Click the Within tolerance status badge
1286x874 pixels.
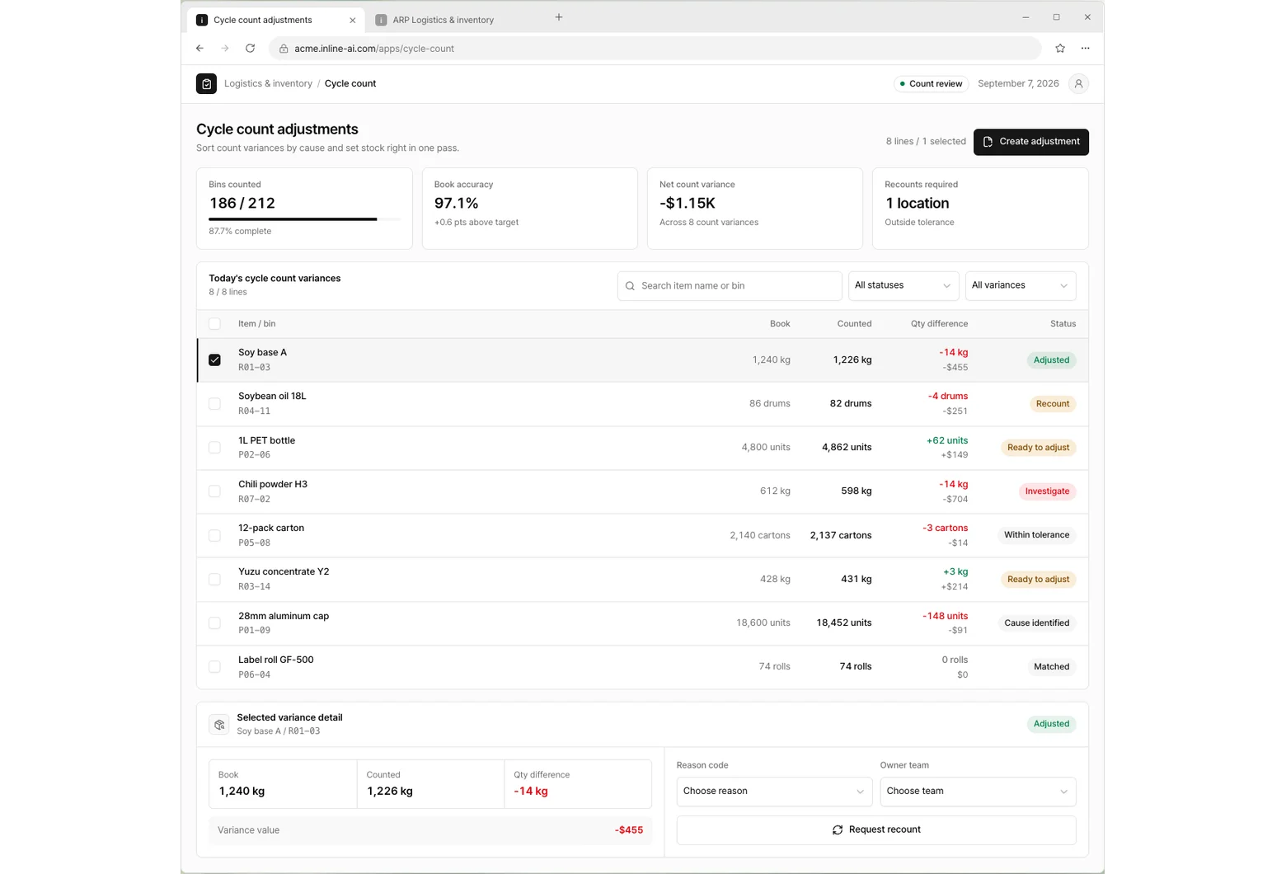click(1036, 535)
